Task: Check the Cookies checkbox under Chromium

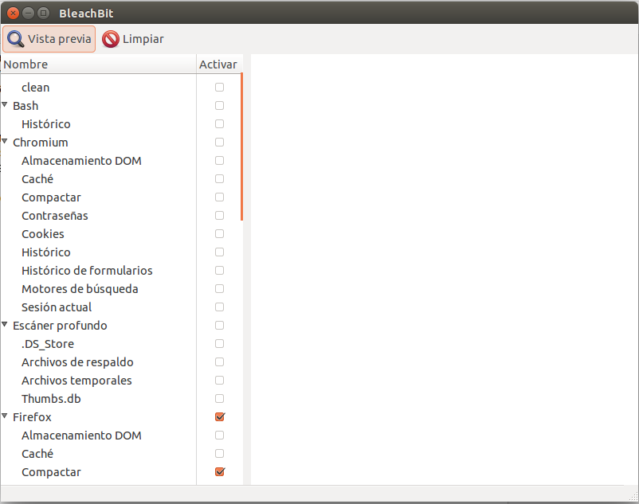Action: point(219,233)
